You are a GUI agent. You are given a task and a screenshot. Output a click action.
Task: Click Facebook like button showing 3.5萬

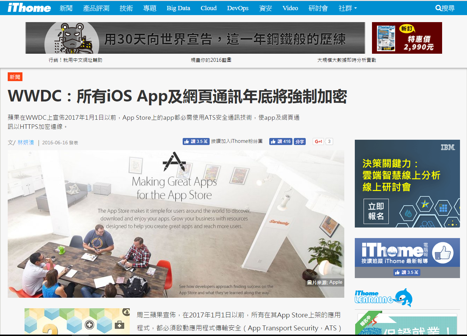coord(196,141)
